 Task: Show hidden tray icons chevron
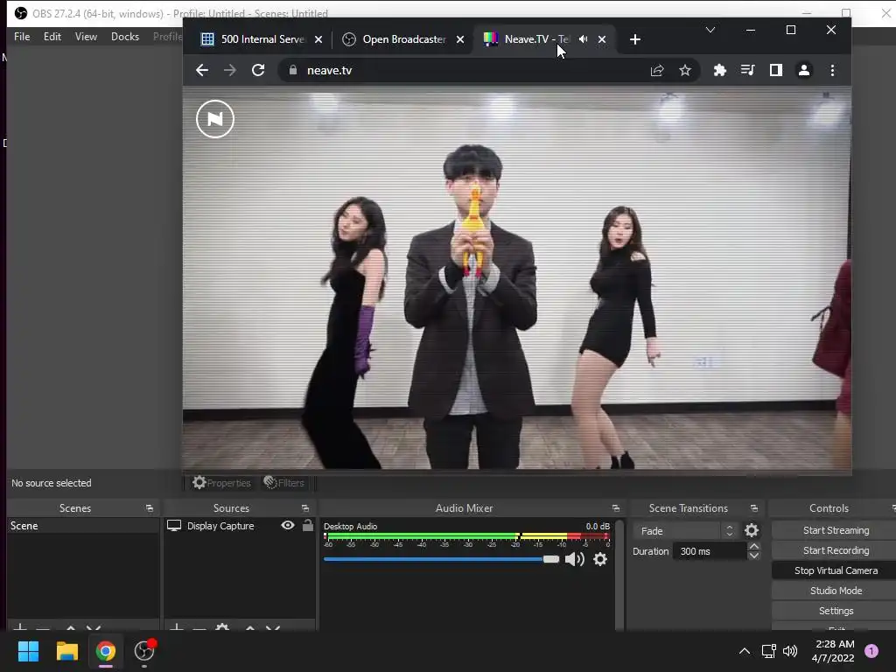pyautogui.click(x=744, y=651)
